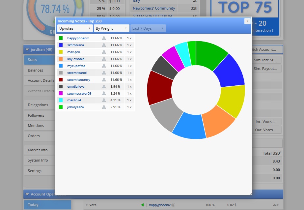Click profile icon next to mycupoftea
Image resolution: width=304 pixels, height=210 pixels.
pos(104,66)
